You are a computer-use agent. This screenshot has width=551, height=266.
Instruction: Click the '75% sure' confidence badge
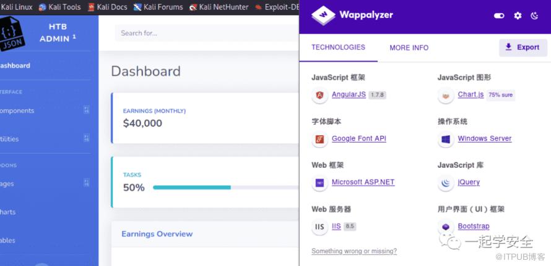point(500,95)
